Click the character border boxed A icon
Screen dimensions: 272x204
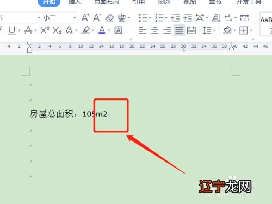pos(118,30)
